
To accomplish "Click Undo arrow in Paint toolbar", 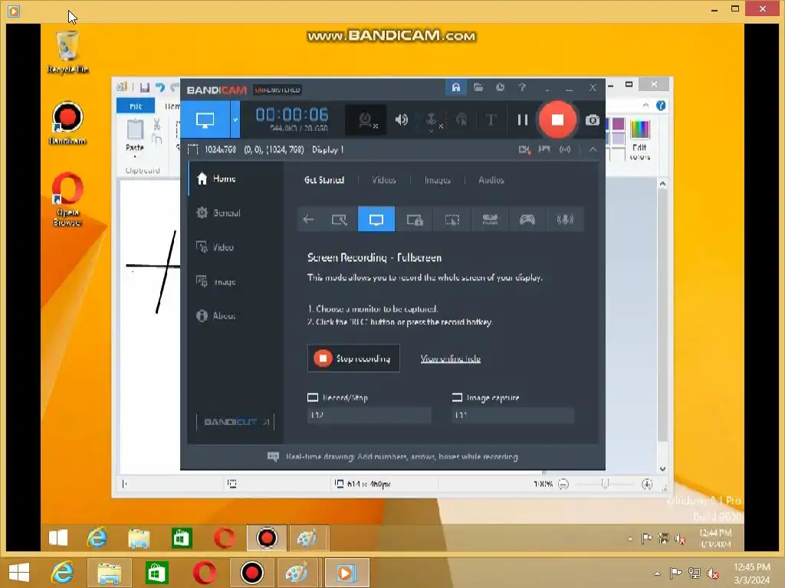I will point(159,87).
